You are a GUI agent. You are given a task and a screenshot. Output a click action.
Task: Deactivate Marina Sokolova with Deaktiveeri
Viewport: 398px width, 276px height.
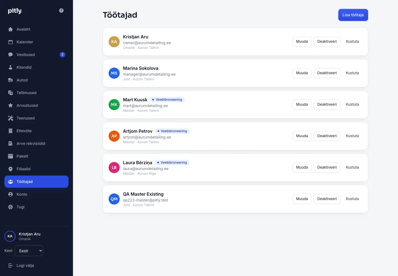(x=327, y=73)
